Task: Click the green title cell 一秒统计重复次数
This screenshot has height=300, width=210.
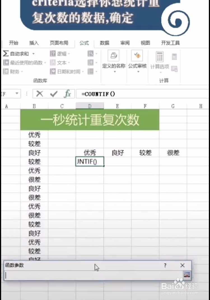Action: (x=90, y=120)
